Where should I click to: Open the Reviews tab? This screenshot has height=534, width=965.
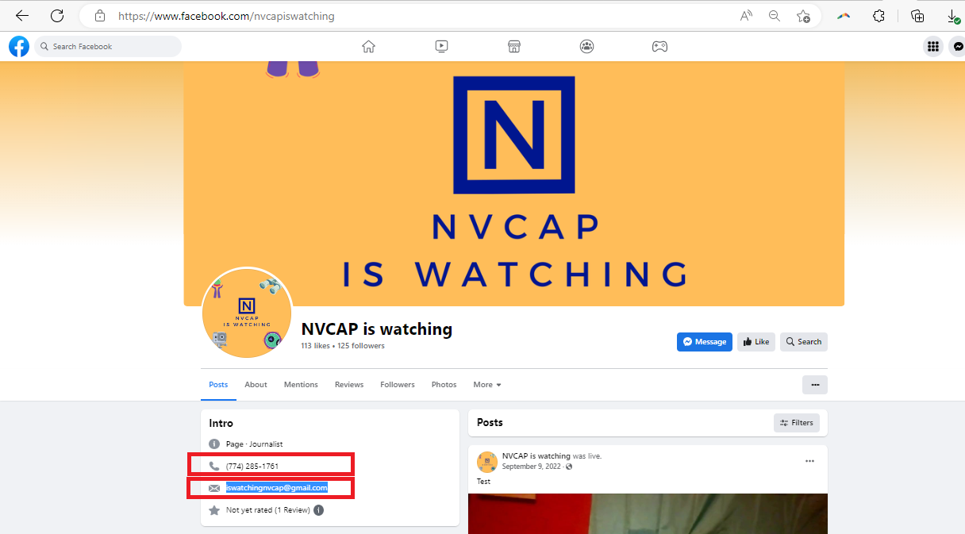tap(349, 385)
